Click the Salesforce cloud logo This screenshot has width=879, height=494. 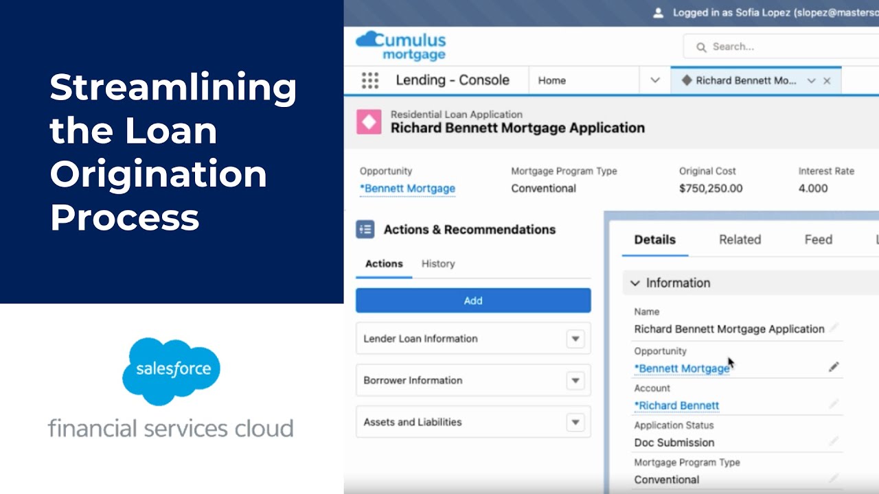[171, 372]
